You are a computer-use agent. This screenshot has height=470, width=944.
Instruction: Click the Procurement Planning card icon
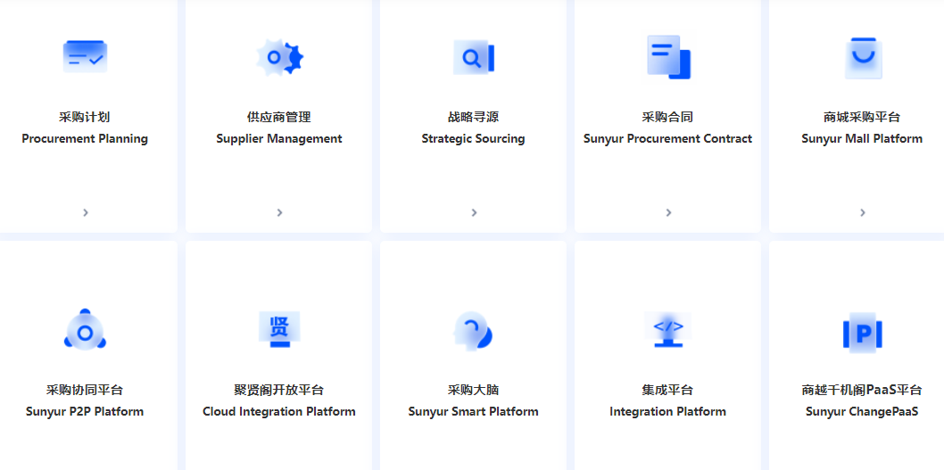click(85, 56)
